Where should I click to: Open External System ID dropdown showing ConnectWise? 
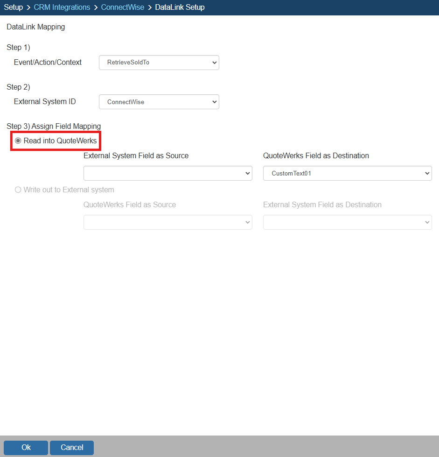coord(159,102)
